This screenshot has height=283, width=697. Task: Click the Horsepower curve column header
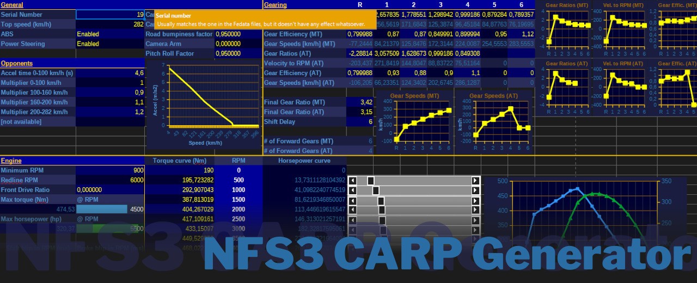point(304,161)
